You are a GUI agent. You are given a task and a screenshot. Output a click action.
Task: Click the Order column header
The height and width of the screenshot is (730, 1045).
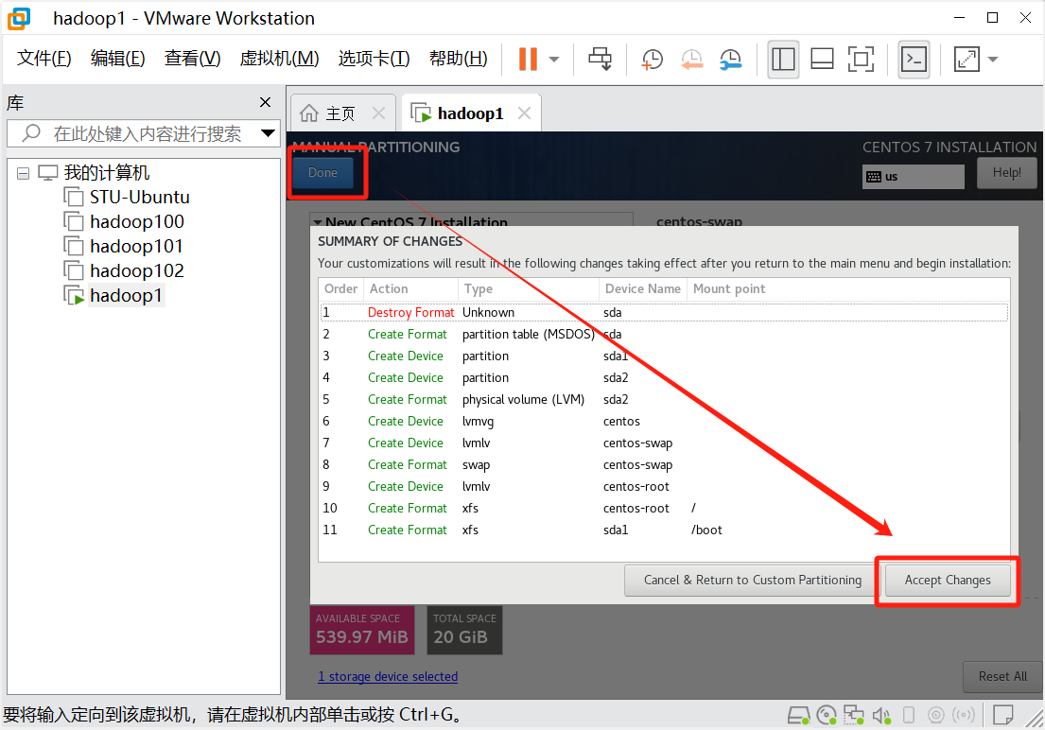[341, 288]
